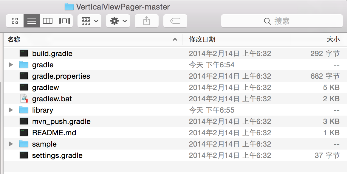Expand the sample folder disclosure triangle

pyautogui.click(x=11, y=144)
